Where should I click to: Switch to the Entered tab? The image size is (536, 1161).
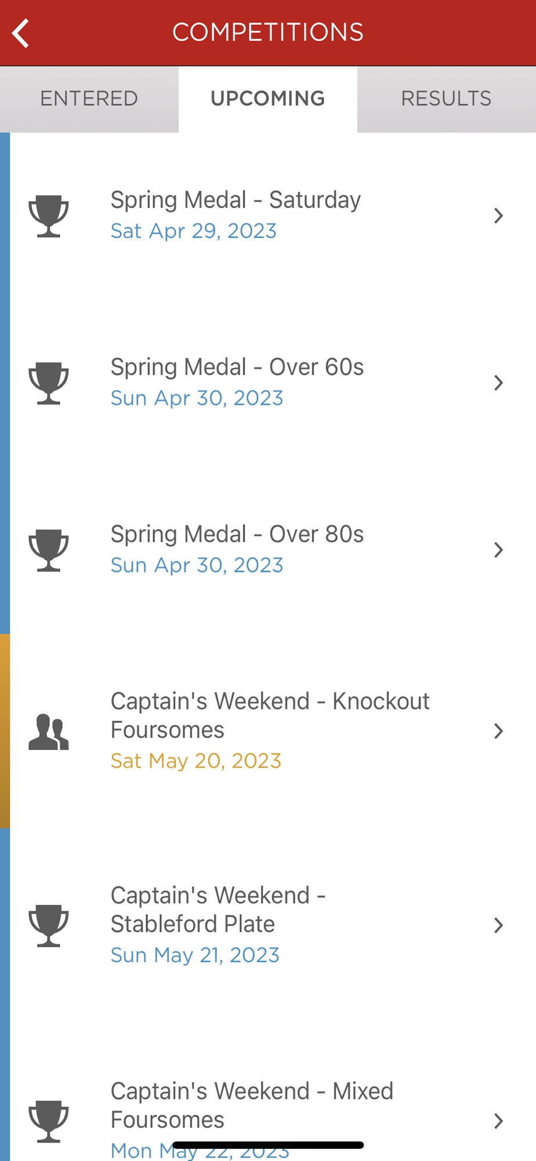89,99
